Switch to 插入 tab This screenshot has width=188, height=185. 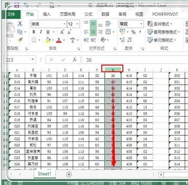[47, 14]
